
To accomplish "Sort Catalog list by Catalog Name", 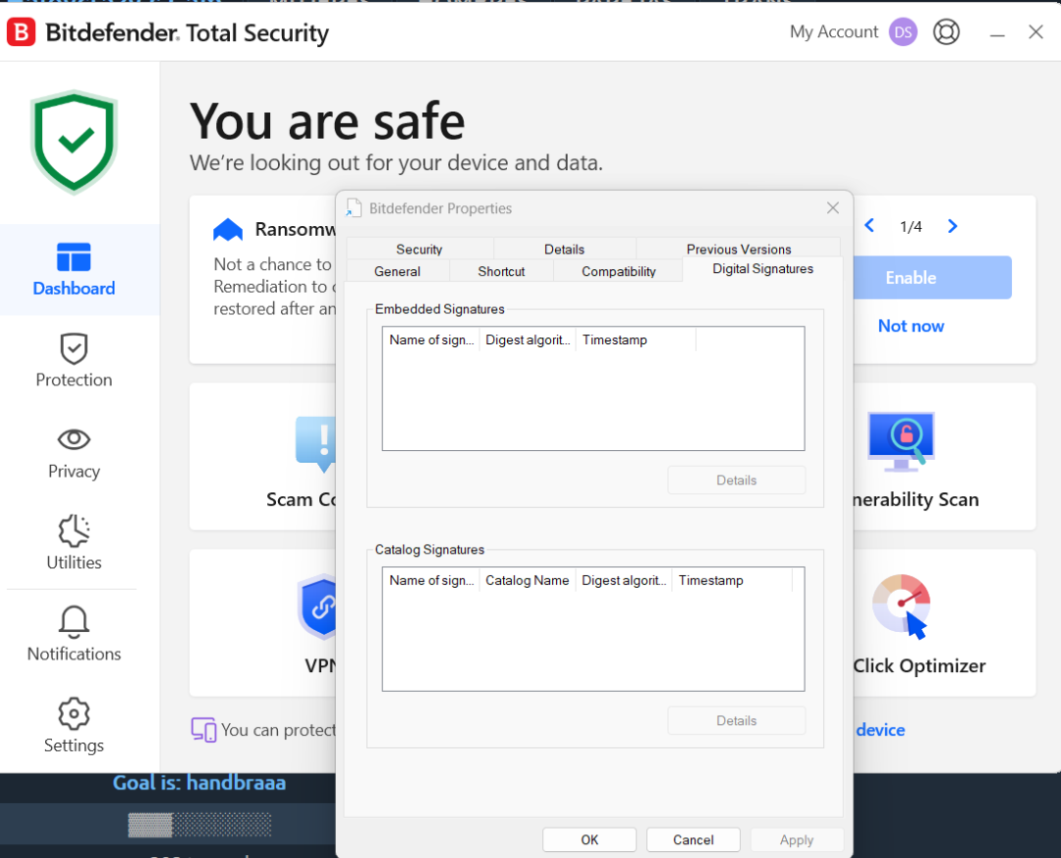I will [528, 580].
